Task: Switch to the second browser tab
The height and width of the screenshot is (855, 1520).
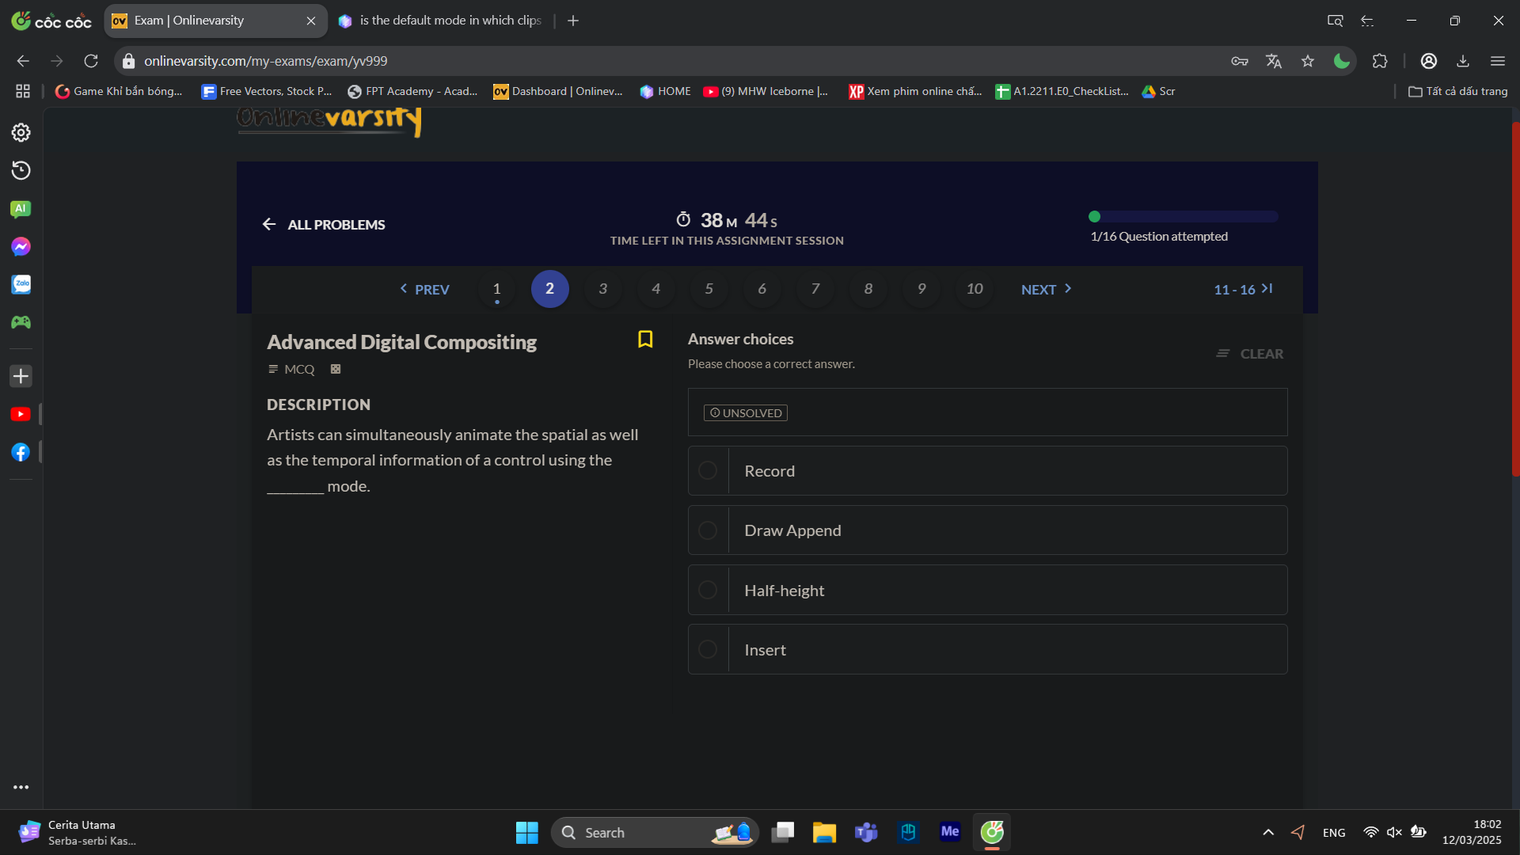Action: click(443, 21)
